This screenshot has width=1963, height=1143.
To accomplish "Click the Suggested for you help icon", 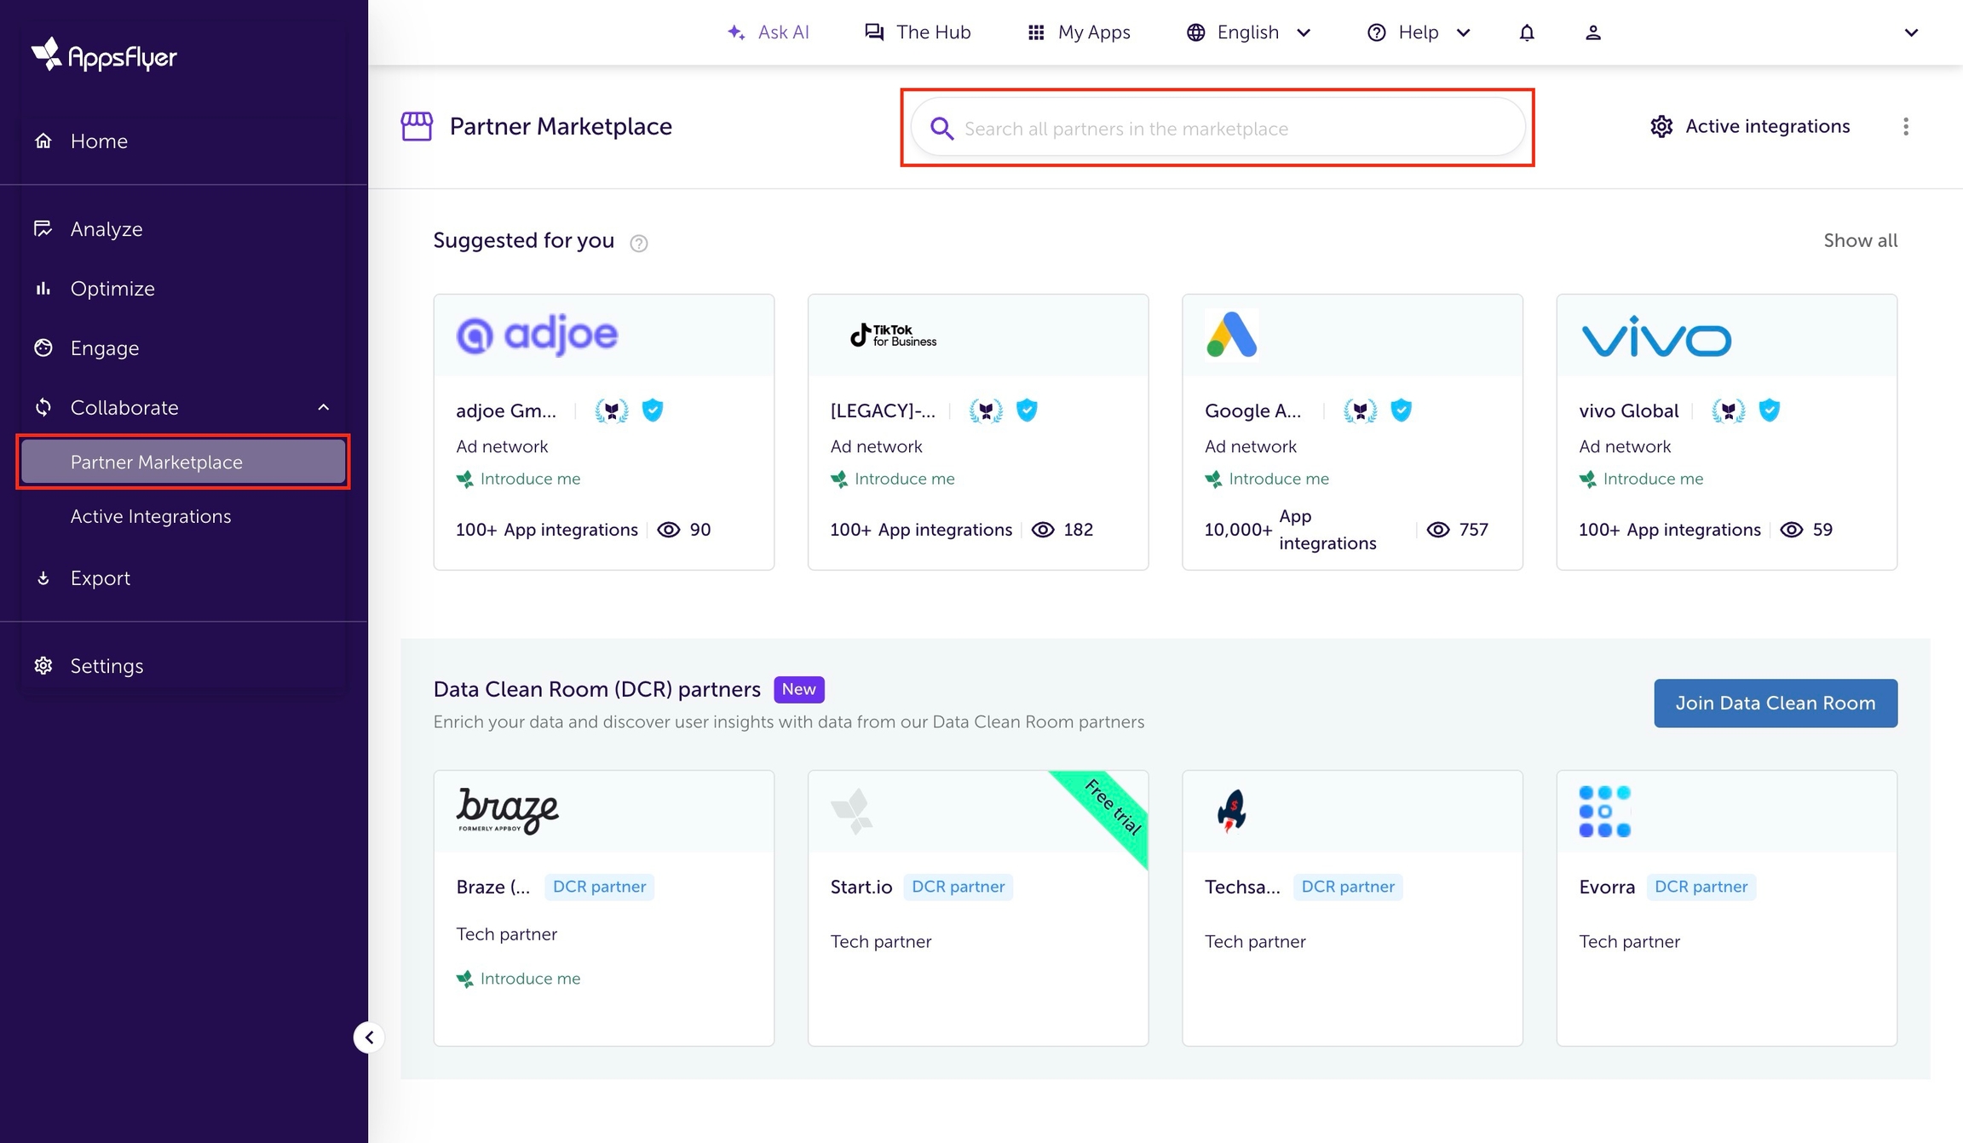I will pos(638,244).
